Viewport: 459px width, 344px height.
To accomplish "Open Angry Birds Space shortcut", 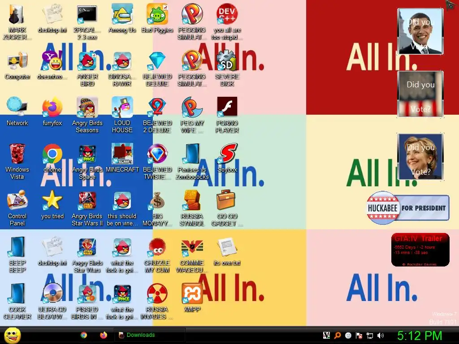I will click(87, 161).
